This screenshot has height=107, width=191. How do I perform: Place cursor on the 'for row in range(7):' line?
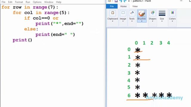pyautogui.click(x=30, y=7)
